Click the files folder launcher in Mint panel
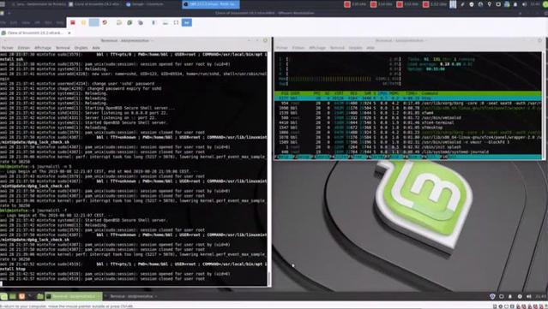 point(39,296)
